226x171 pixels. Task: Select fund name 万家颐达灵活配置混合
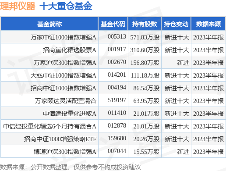(x=65, y=101)
